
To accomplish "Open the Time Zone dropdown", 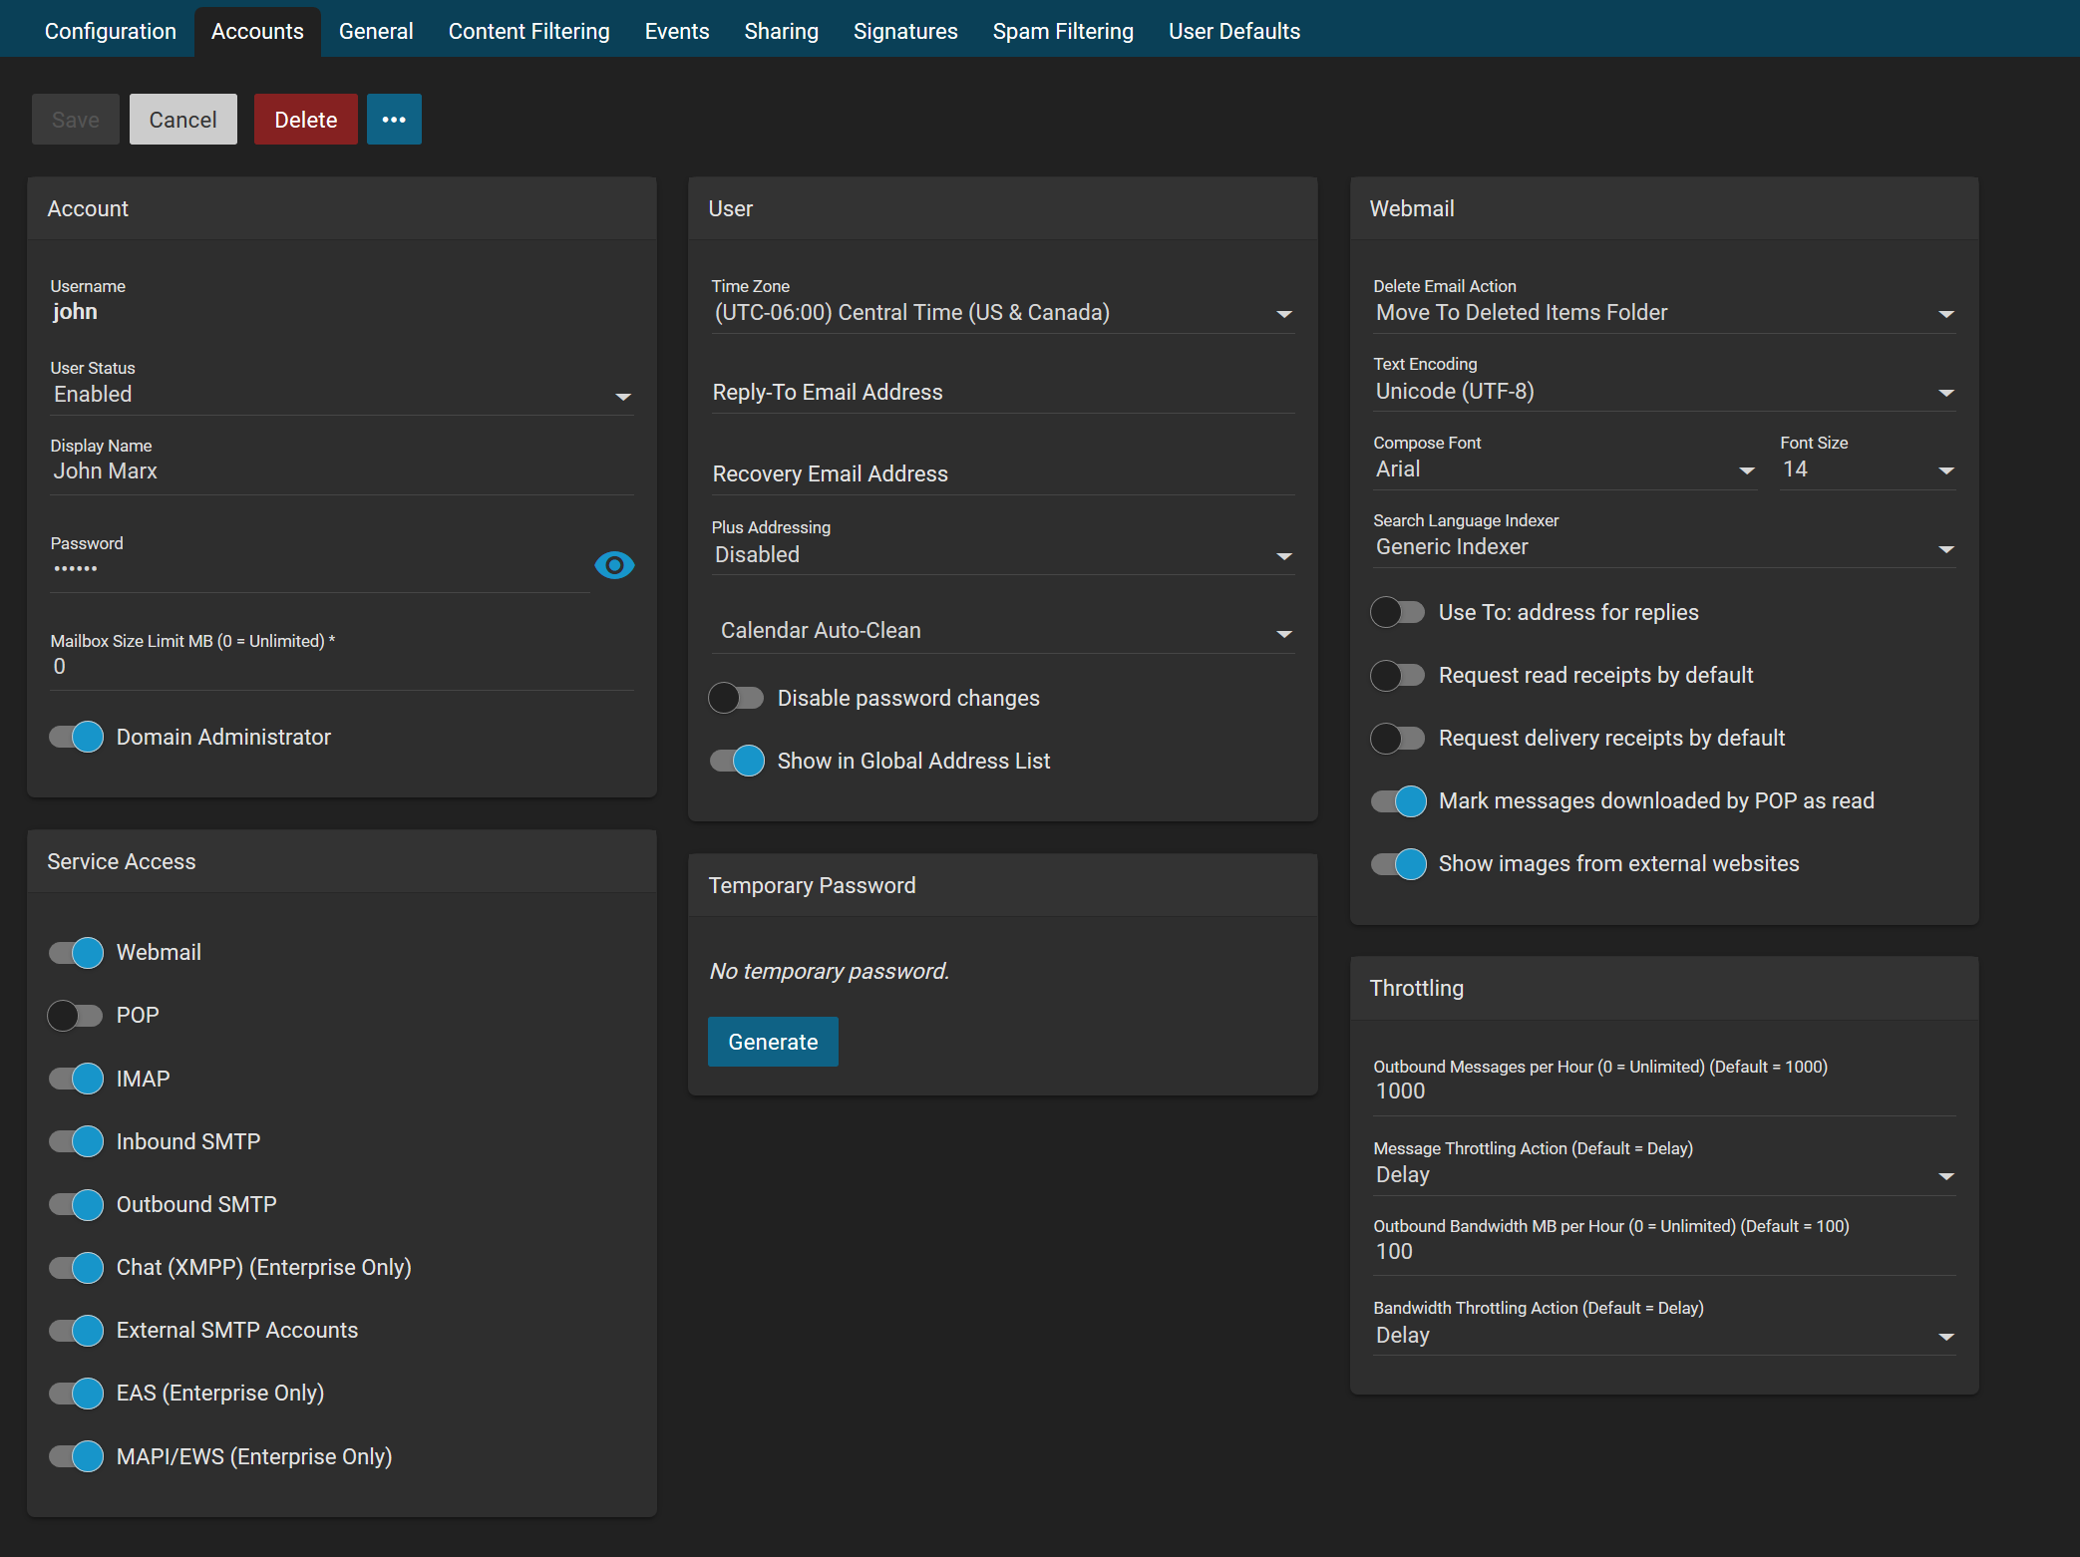I will coord(1002,313).
